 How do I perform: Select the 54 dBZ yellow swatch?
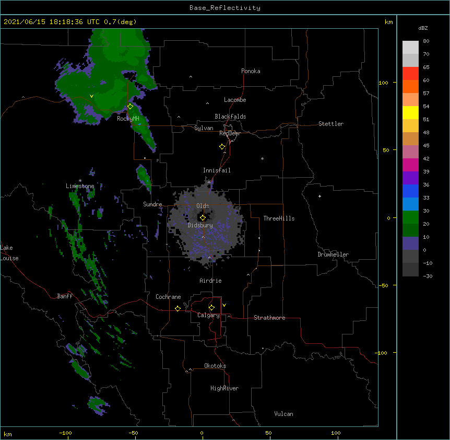(410, 112)
